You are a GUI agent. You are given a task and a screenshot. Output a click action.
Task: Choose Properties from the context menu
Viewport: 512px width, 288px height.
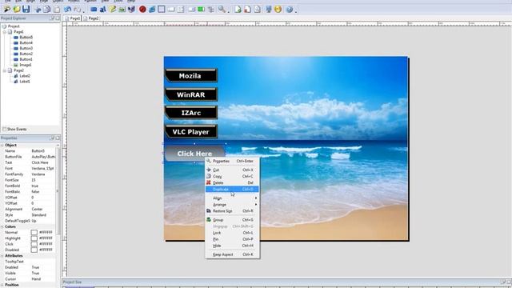click(x=232, y=161)
